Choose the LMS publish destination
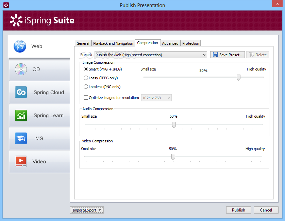This screenshot has width=285, height=221. [x=39, y=138]
